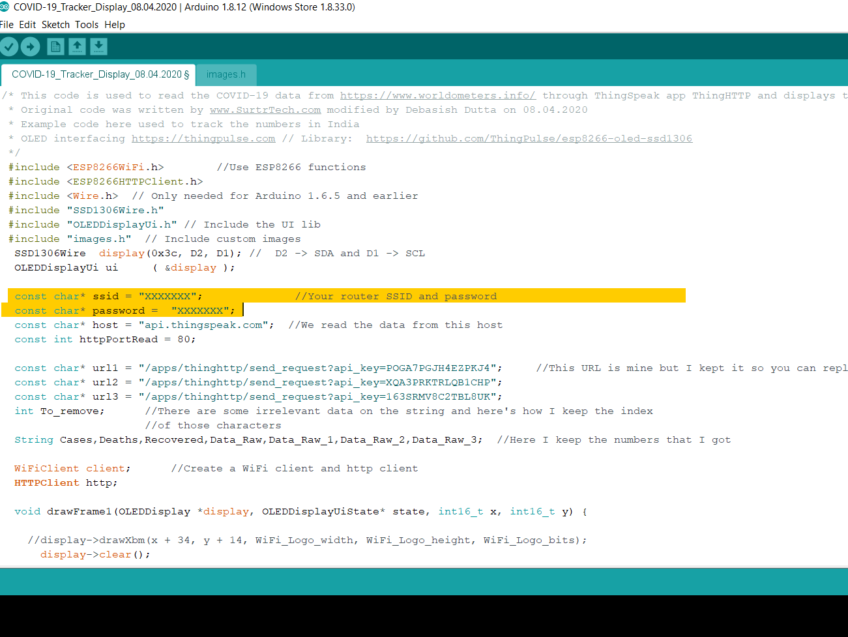Click the "Your router SSID and password" comment
Image resolution: width=848 pixels, height=637 pixels.
[x=396, y=296]
